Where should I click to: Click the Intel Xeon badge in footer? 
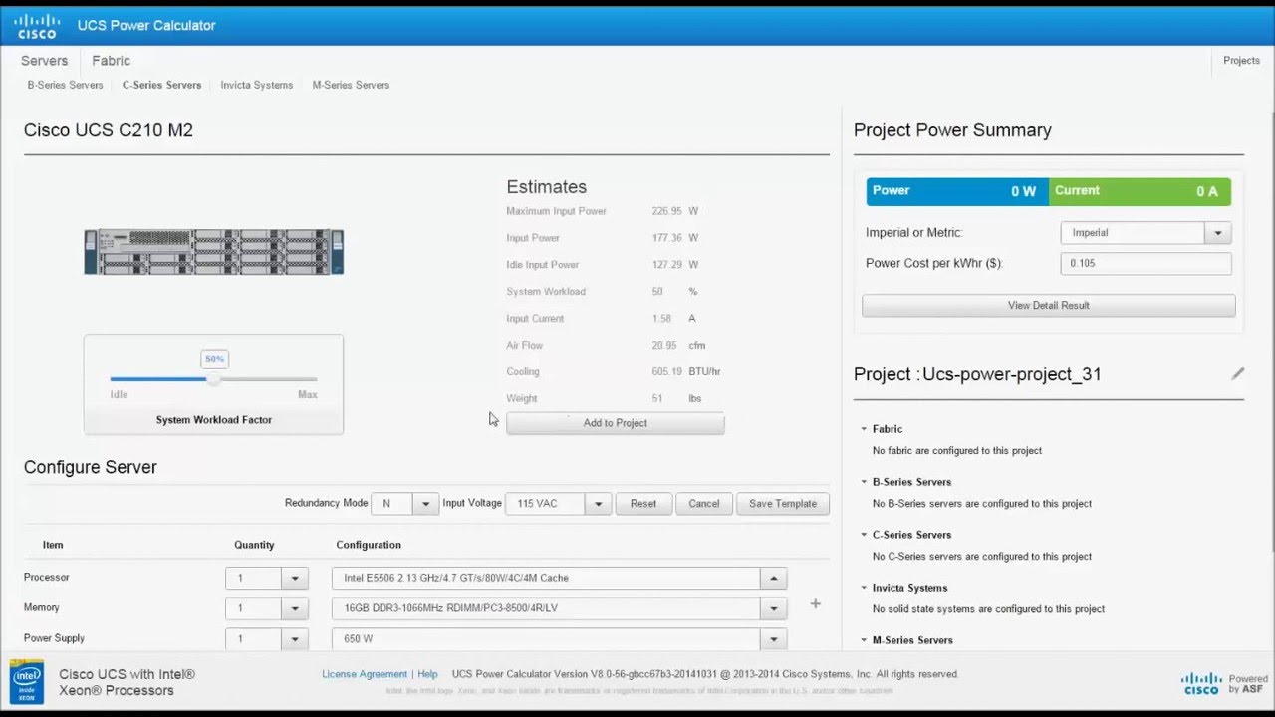27,682
